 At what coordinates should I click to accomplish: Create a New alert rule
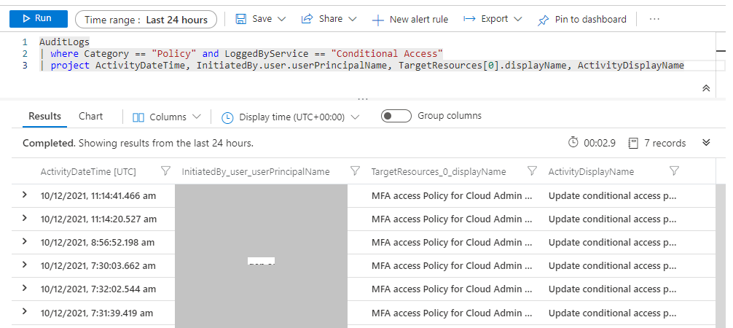(x=410, y=19)
